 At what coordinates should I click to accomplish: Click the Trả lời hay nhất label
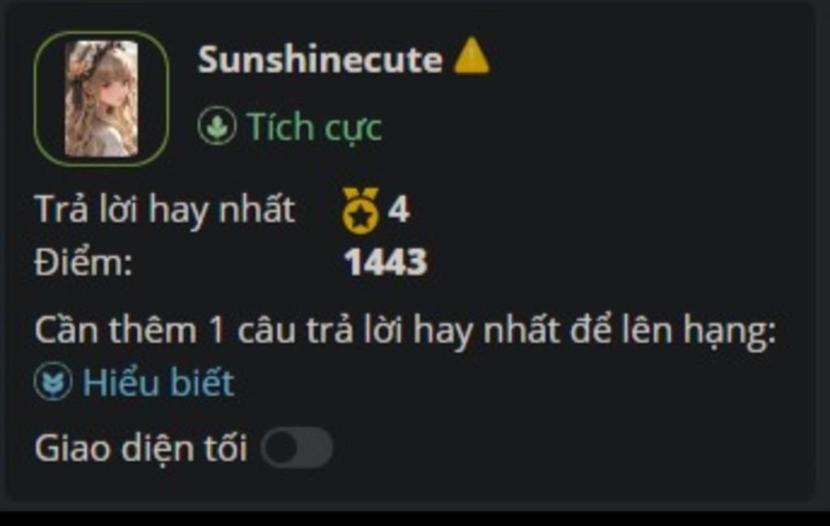pos(165,210)
